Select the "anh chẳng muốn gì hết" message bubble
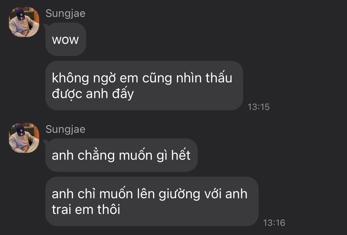Screen dimensions: 347x235 click(x=121, y=155)
